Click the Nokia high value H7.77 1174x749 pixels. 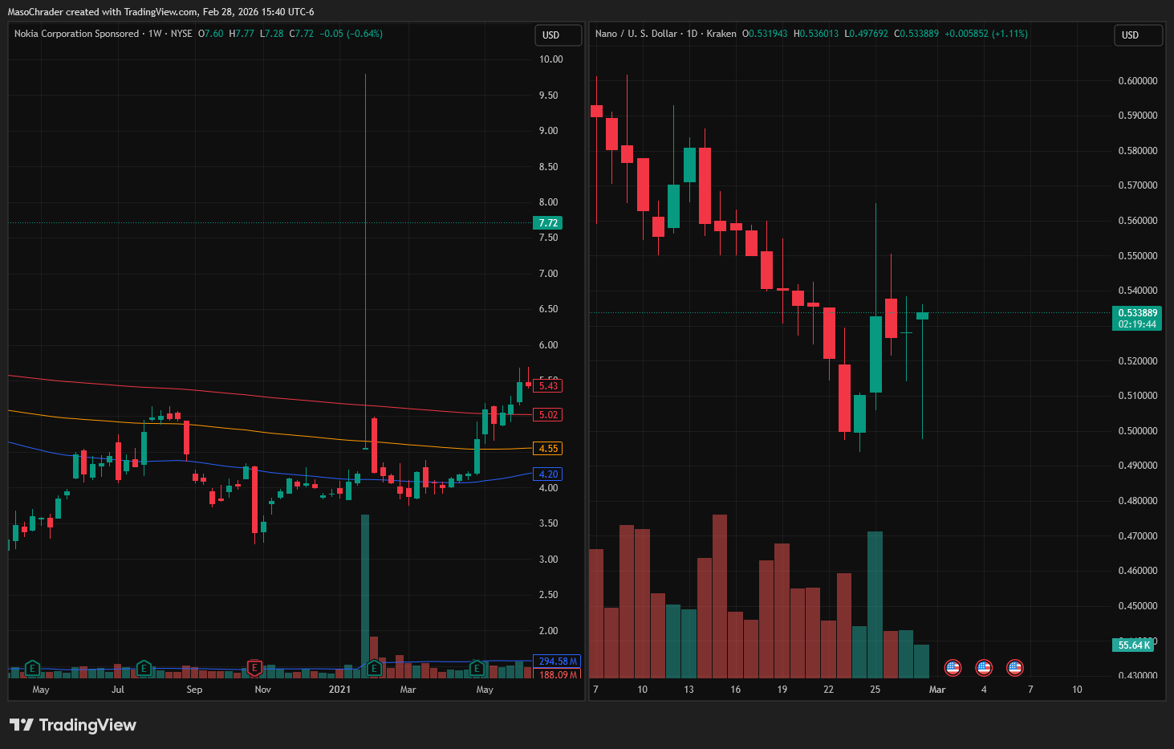click(242, 34)
